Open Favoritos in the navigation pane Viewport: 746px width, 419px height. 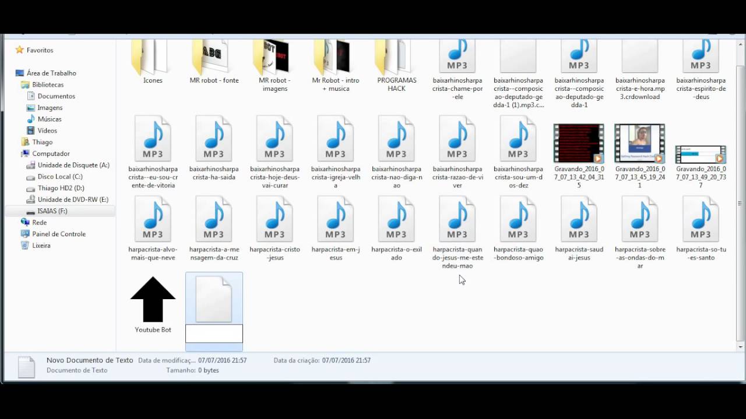[x=40, y=50]
